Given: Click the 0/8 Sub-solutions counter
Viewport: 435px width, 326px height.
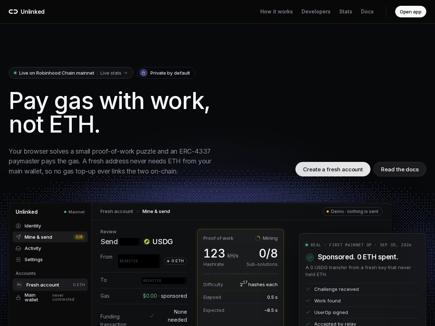Looking at the screenshot, I should point(268,254).
